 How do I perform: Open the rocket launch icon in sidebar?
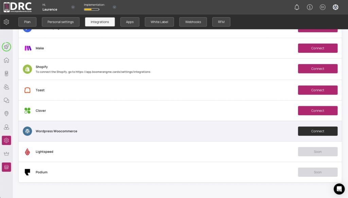(x=6, y=47)
